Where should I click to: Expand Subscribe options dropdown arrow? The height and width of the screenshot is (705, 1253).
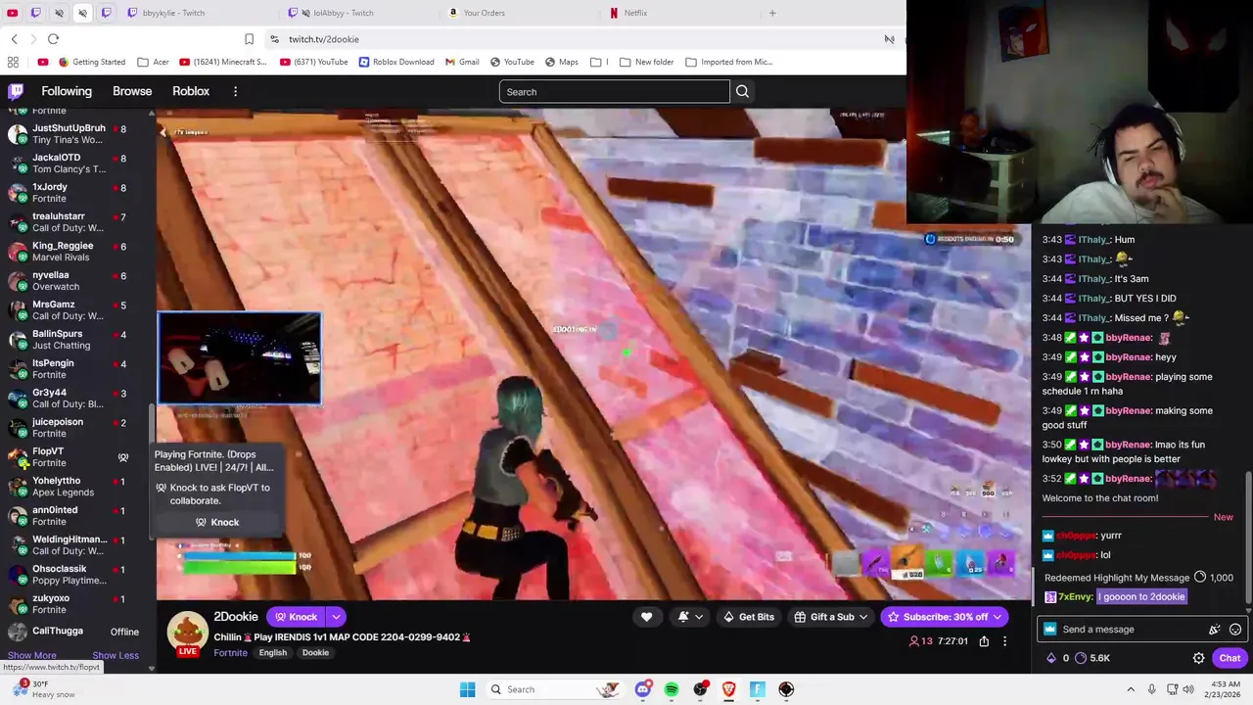998,617
